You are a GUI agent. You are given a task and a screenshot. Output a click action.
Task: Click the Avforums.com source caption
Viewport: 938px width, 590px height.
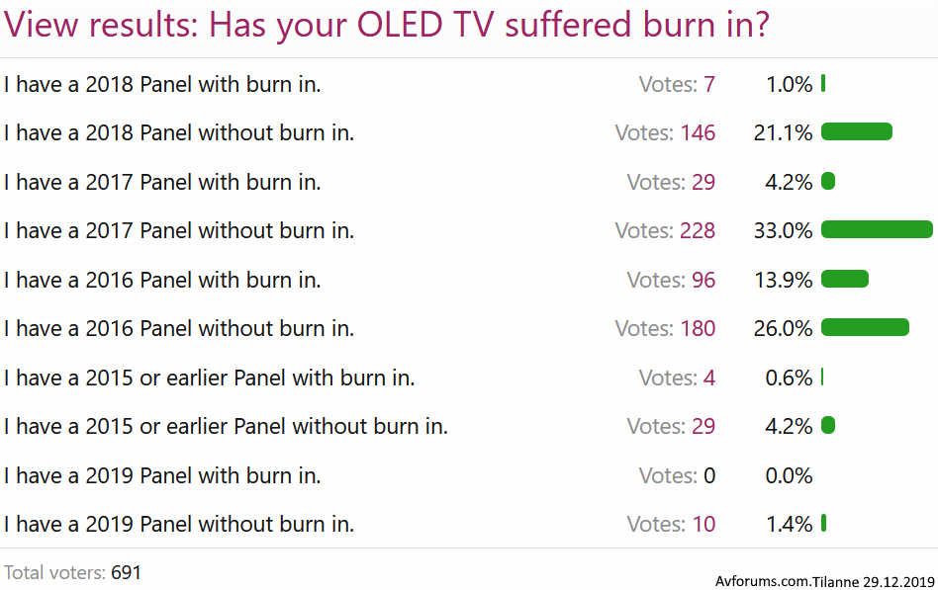point(824,581)
